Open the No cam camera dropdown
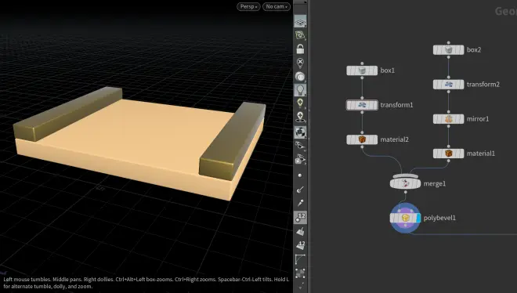This screenshot has height=293, width=517. (x=277, y=6)
